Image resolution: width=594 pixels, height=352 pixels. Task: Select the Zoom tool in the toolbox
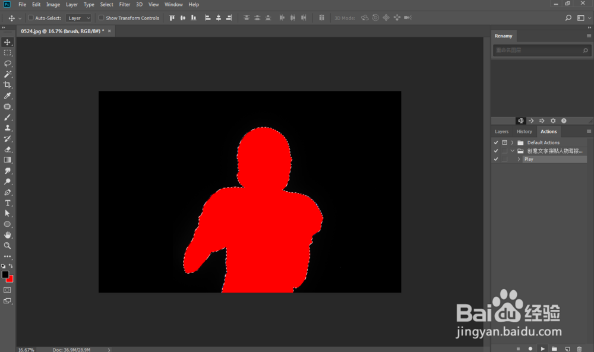[7, 246]
